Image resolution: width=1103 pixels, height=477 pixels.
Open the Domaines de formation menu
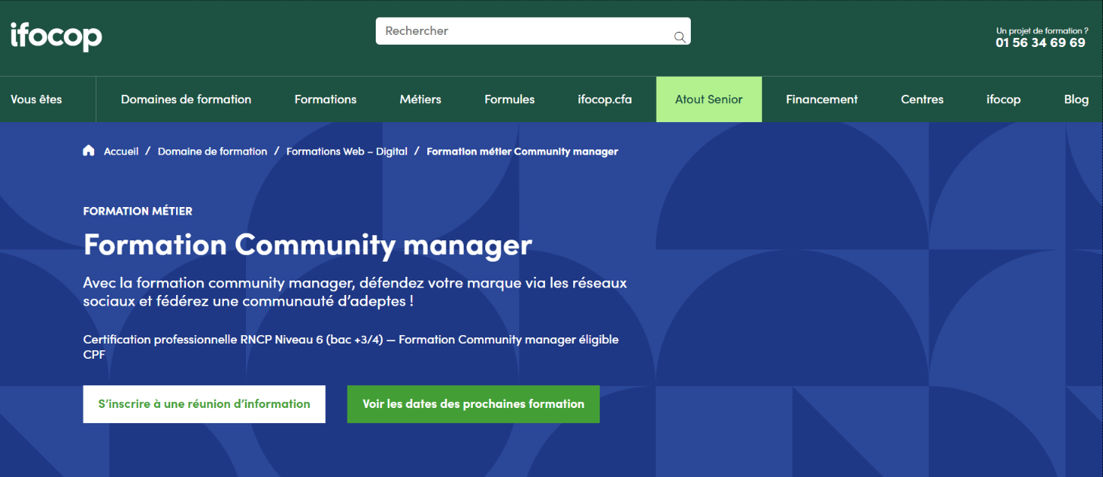186,99
